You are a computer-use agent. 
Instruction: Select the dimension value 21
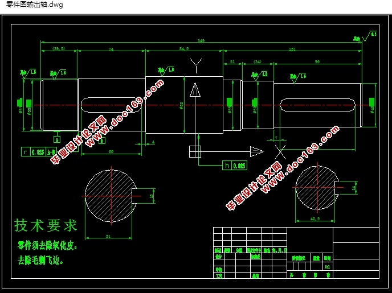[x=232, y=61]
